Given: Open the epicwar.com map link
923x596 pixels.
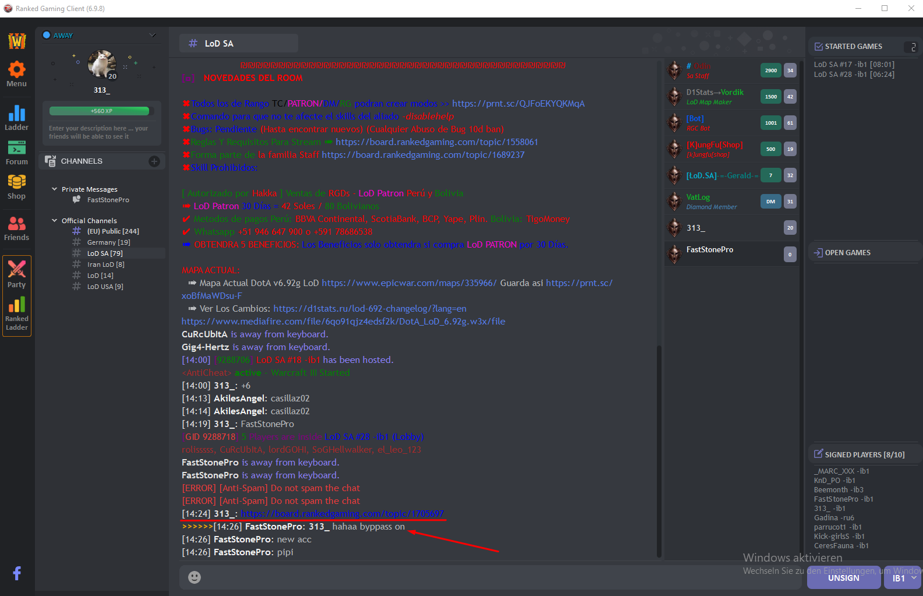Looking at the screenshot, I should pyautogui.click(x=409, y=283).
